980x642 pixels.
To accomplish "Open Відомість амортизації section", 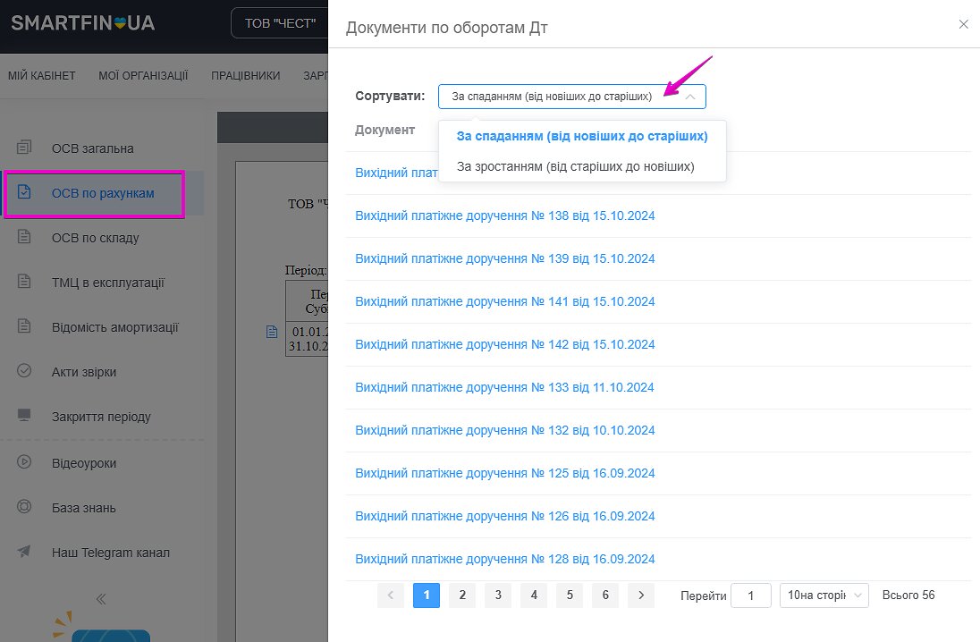I will point(115,327).
